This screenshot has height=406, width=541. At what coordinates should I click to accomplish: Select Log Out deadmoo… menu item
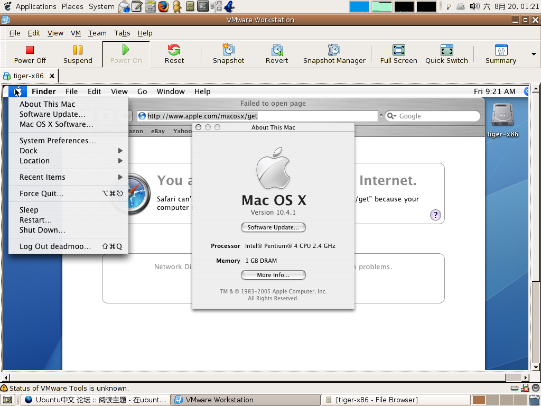(x=68, y=246)
